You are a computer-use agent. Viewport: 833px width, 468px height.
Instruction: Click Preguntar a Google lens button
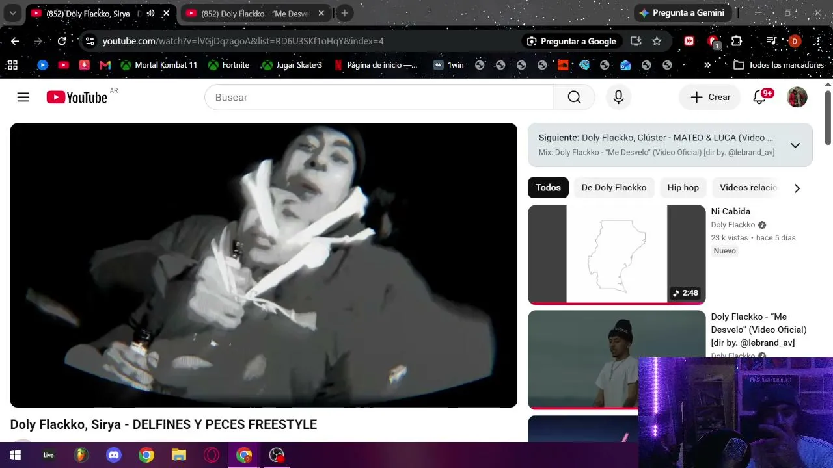point(571,41)
